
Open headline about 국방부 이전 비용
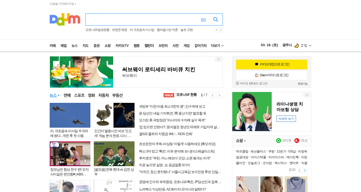coord(172,107)
